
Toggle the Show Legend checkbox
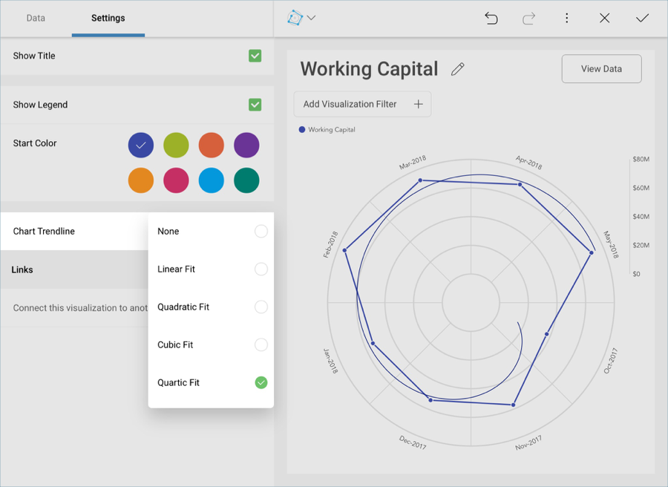[x=255, y=105]
